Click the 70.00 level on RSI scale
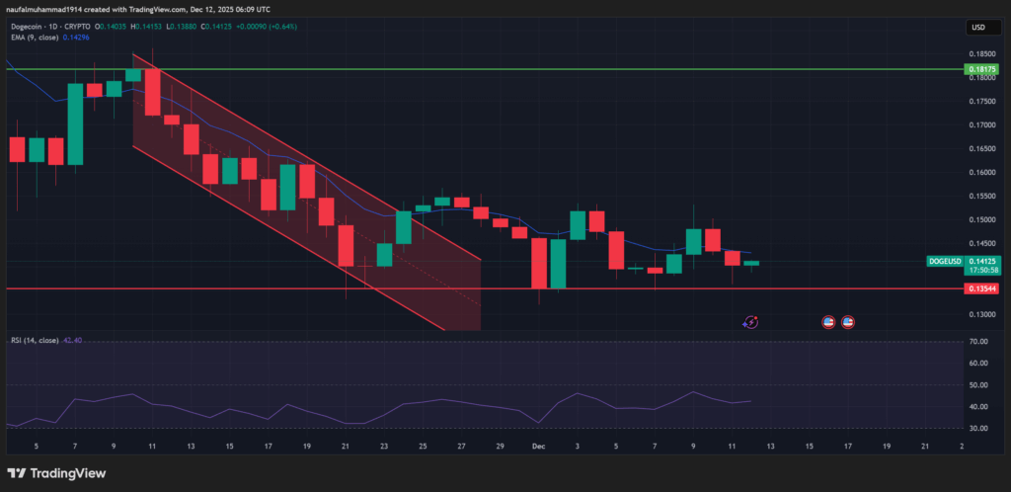The width and height of the screenshot is (1011, 492). coord(978,341)
